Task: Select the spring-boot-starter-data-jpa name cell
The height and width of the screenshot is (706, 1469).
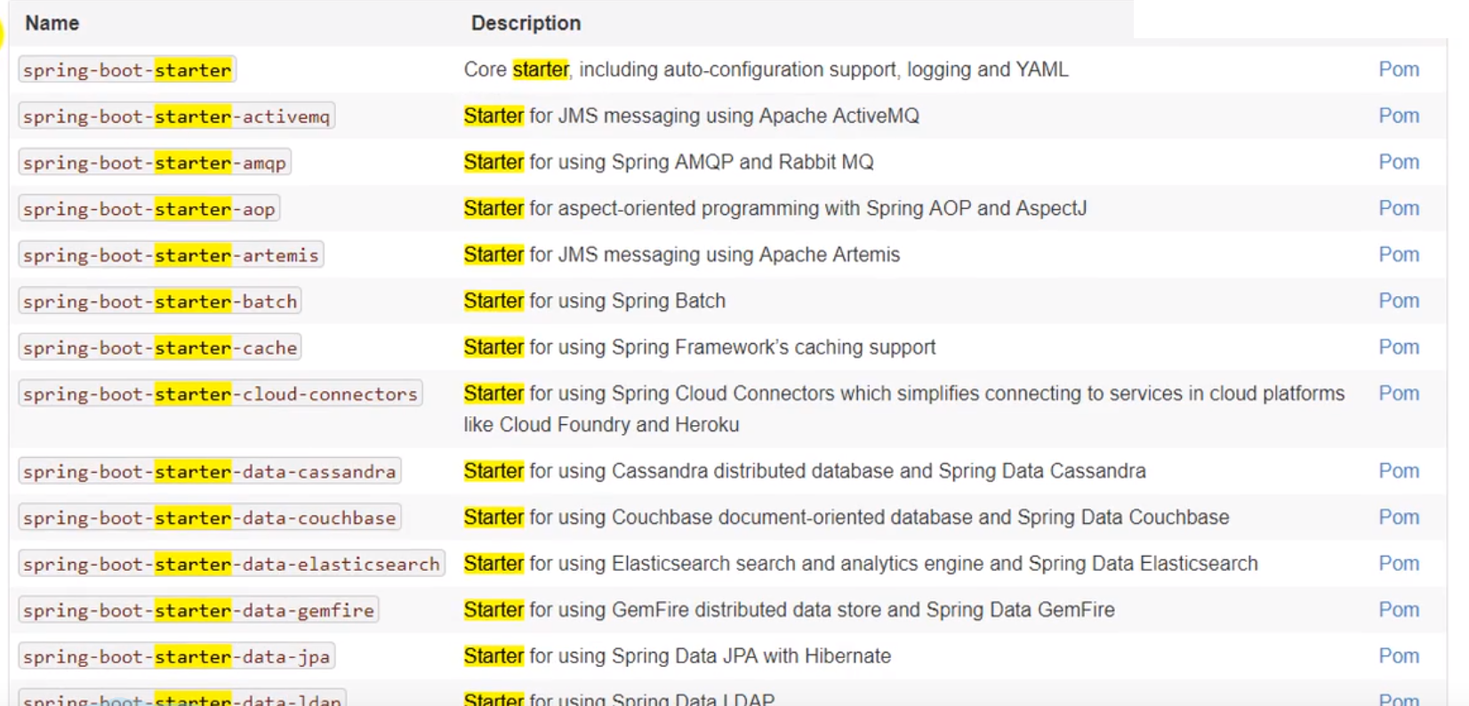Action: click(176, 657)
